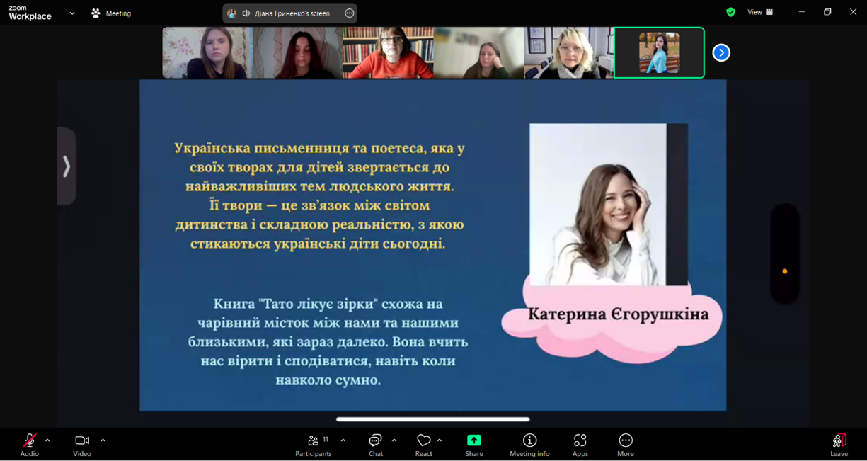Expand the Zoom Workplace dropdown chevron
This screenshot has width=867, height=461.
(72, 13)
